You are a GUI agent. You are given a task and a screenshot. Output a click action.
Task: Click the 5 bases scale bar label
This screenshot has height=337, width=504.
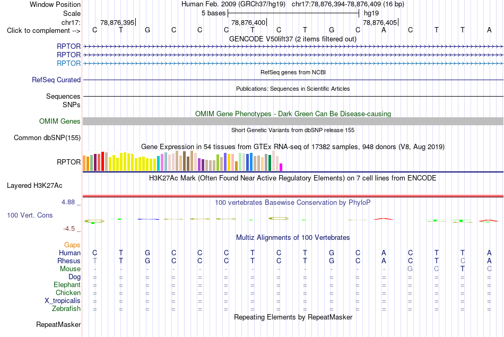(213, 13)
